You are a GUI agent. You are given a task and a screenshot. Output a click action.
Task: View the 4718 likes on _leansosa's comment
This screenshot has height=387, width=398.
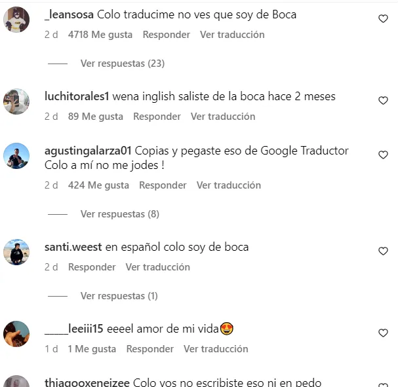tap(100, 35)
